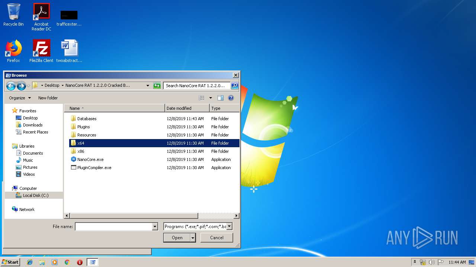Click the search magnifier icon

tap(234, 86)
